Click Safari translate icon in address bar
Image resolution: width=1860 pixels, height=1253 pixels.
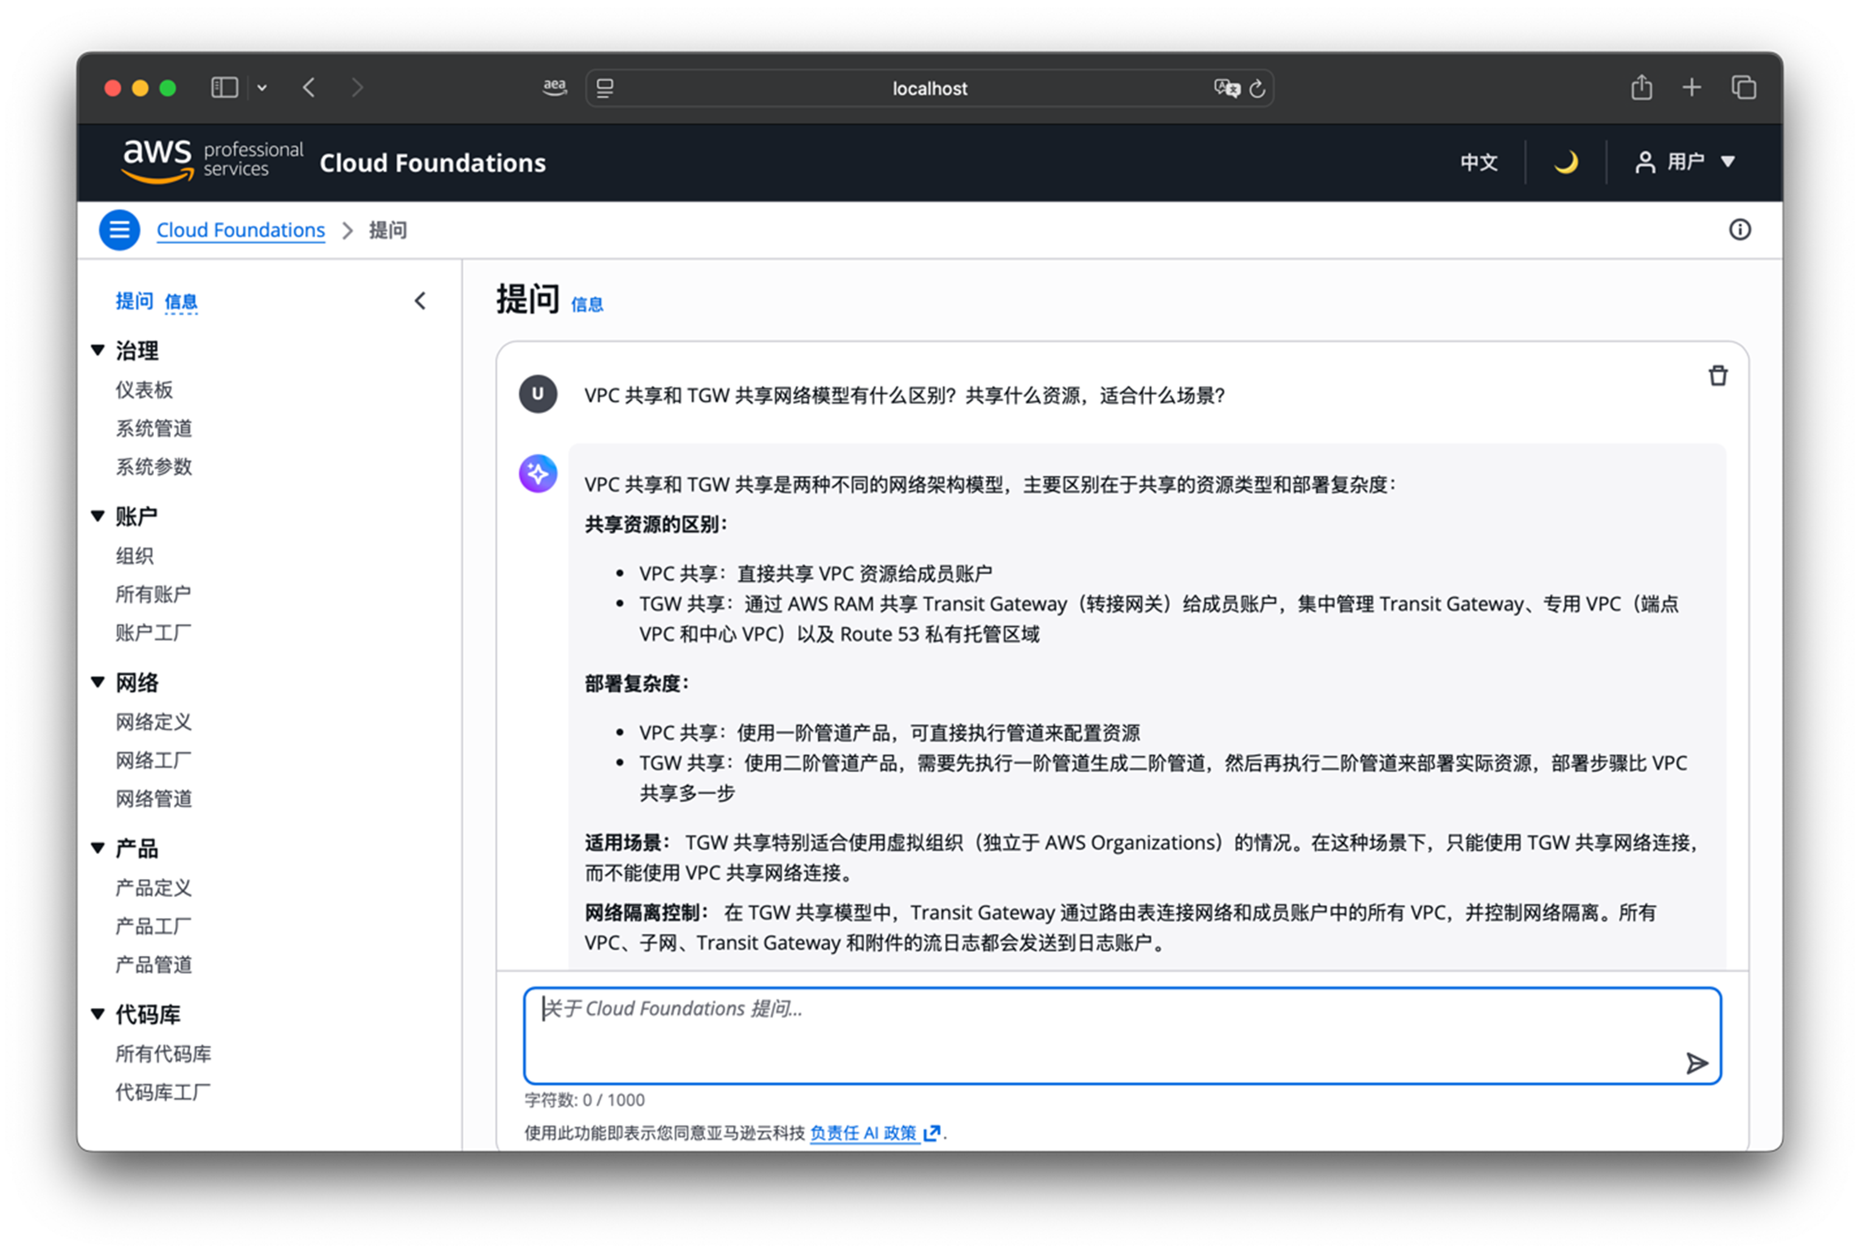point(1226,88)
